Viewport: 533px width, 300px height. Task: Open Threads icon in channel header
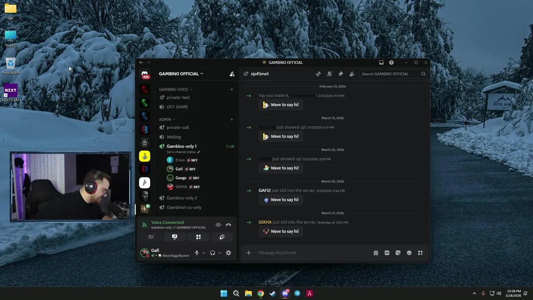coord(318,74)
